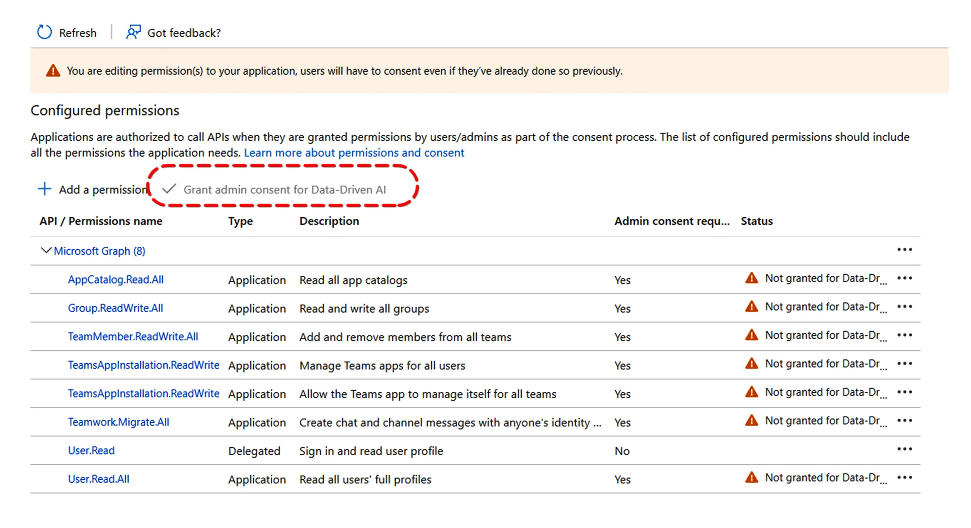Open TeamsAppInstallation.ReadWrite for Manage Teams apps
The height and width of the screenshot is (528, 971).
143,365
